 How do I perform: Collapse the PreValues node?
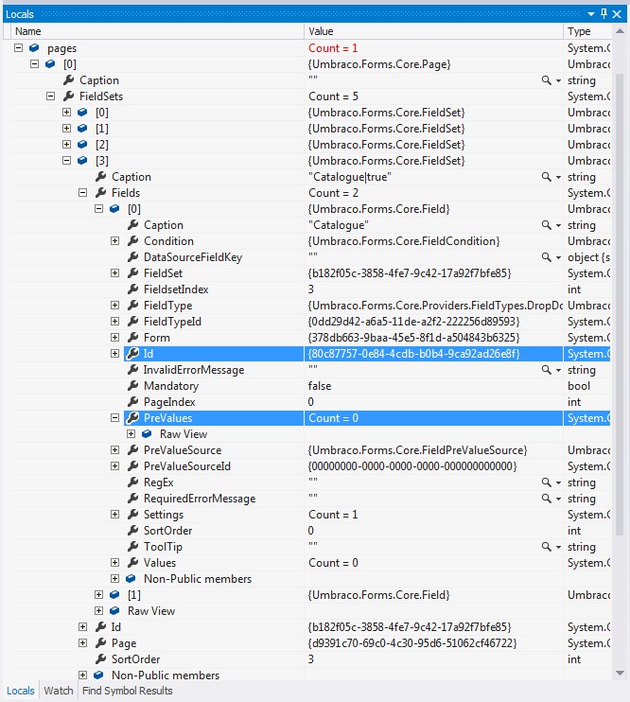115,418
